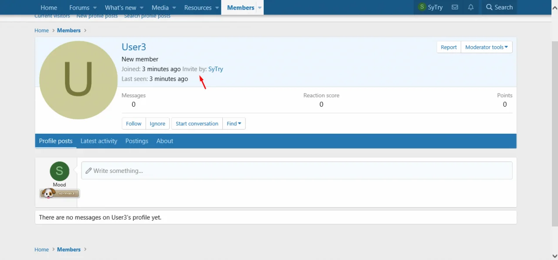The height and width of the screenshot is (260, 558).
Task: Open the About tab
Action: point(165,141)
